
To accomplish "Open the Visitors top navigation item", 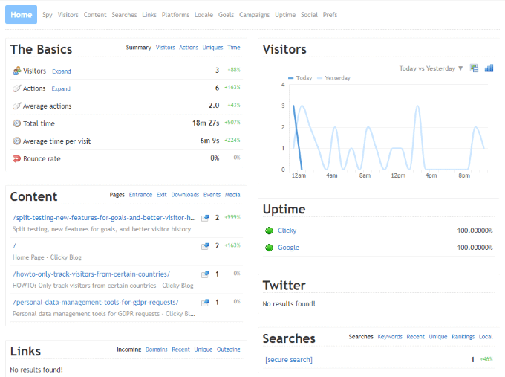I will (x=68, y=15).
